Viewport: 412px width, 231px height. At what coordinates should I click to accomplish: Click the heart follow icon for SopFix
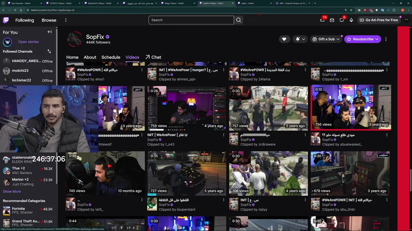click(x=284, y=39)
